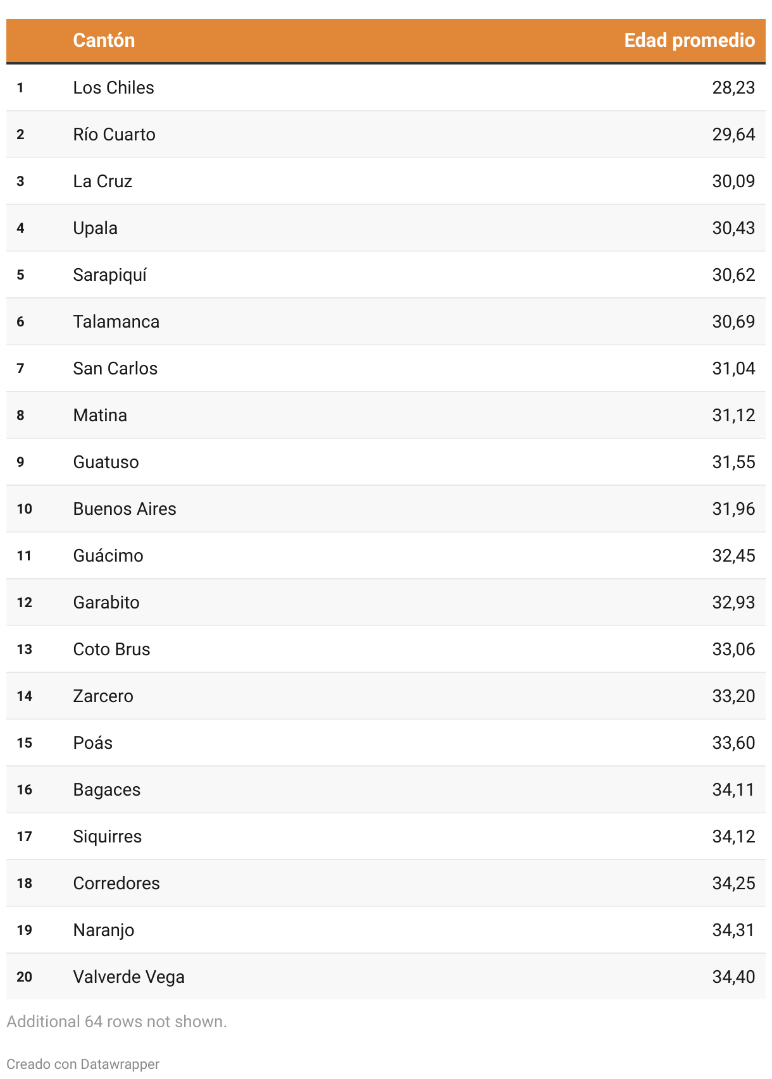Select the Sarapiquí canton cell
This screenshot has width=772, height=1079.
coord(109,275)
